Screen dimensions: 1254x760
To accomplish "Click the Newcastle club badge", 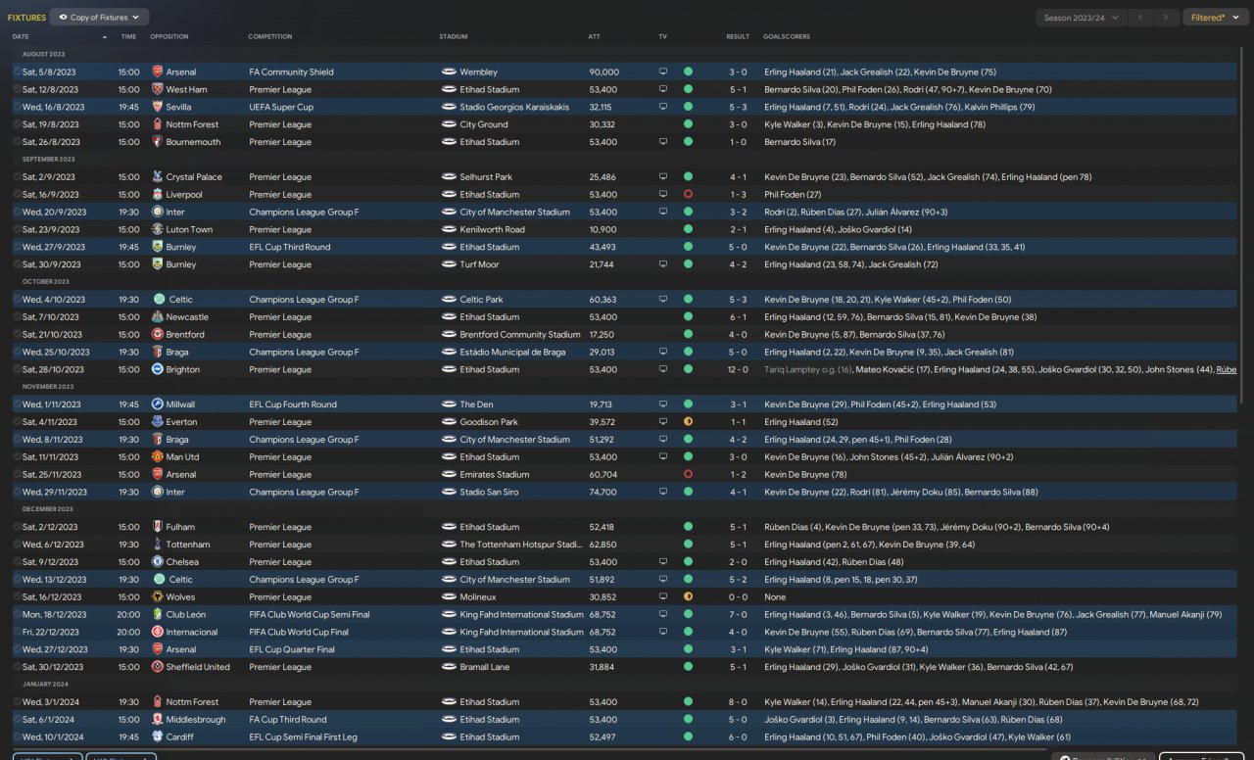I will click(x=158, y=317).
